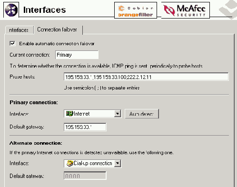Click the primary Default gateway field

point(85,127)
